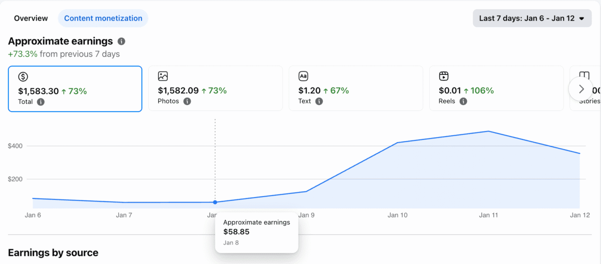Click the info icon next to Text
This screenshot has width=601, height=264.
pyautogui.click(x=319, y=101)
